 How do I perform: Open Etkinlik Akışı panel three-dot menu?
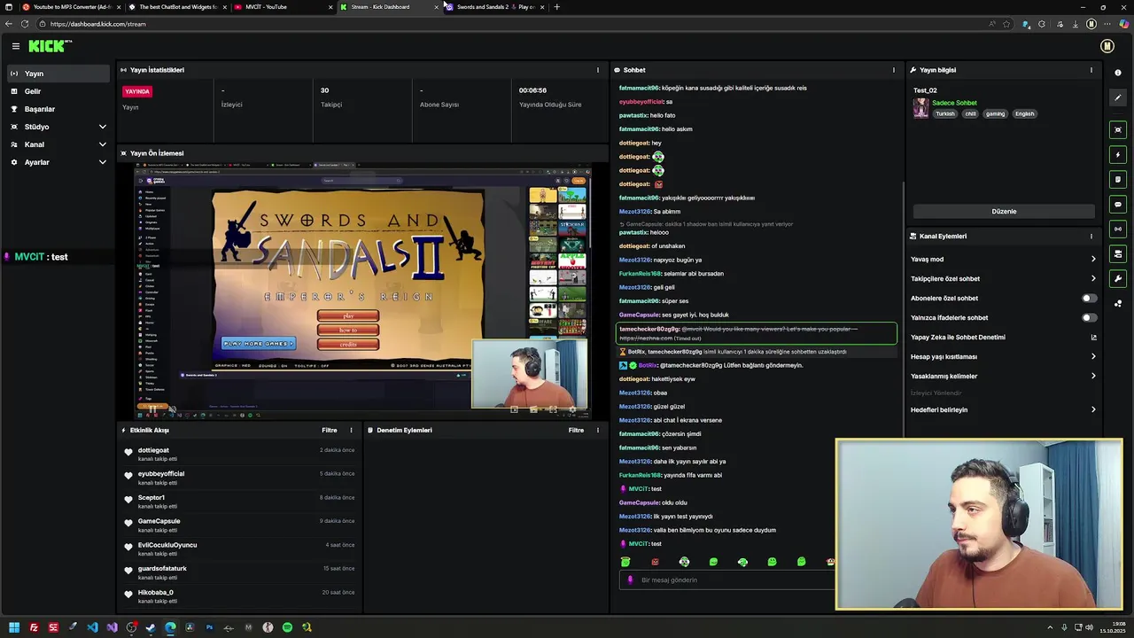click(351, 431)
